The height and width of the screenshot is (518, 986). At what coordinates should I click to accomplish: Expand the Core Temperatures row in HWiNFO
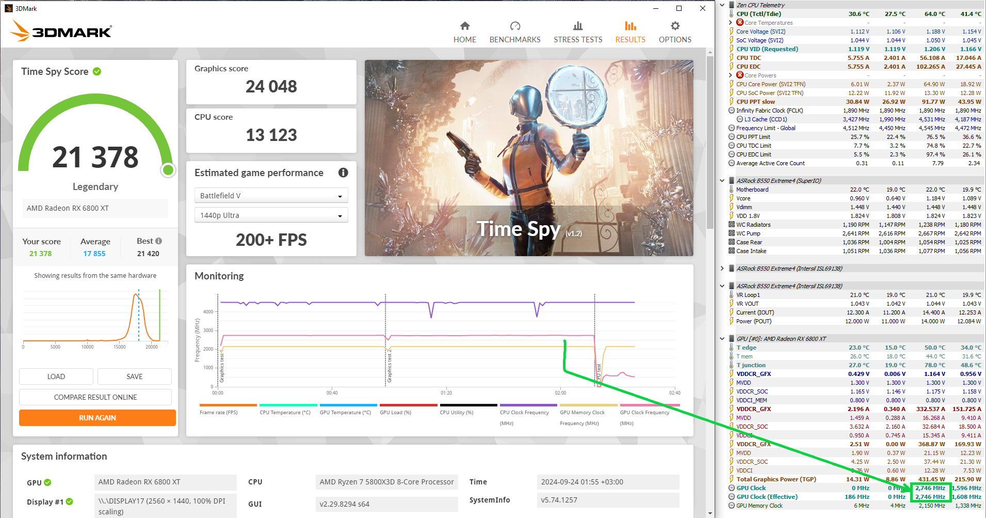point(731,23)
